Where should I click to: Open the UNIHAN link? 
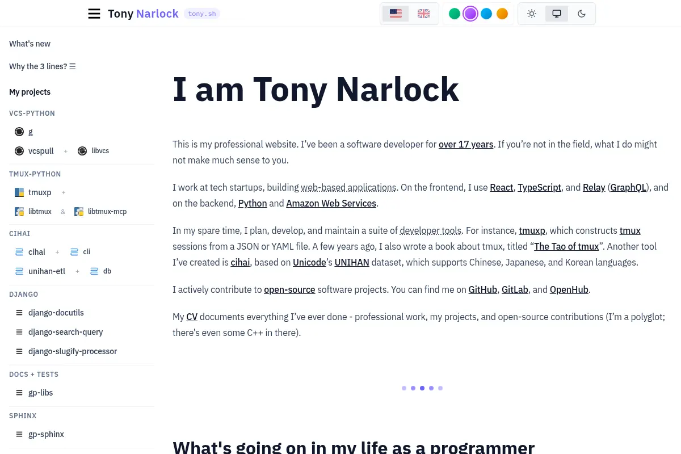pyautogui.click(x=352, y=262)
